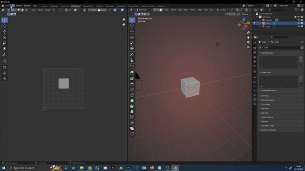Open the Edit menu in the top bar
The height and width of the screenshot is (171, 305).
tap(12, 6)
